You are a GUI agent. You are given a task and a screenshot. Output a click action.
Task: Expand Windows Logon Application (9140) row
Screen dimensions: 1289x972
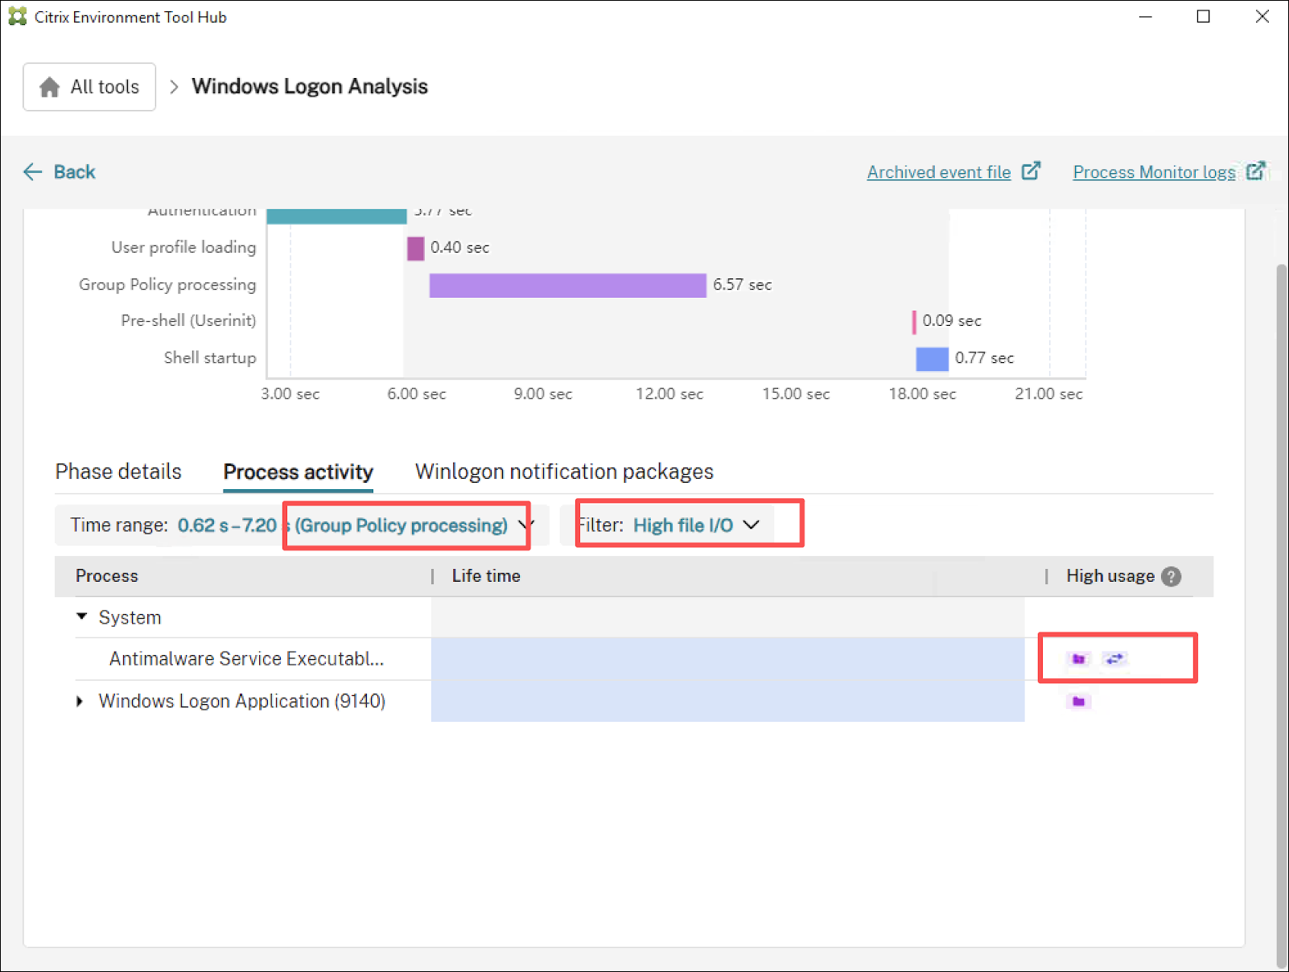80,702
